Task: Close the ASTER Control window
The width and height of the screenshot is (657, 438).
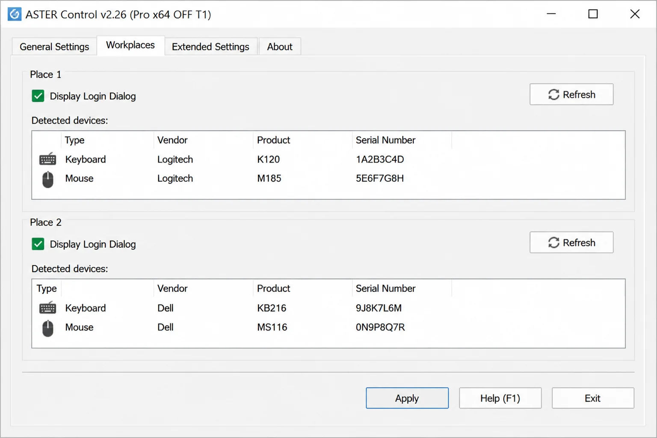Action: click(635, 14)
